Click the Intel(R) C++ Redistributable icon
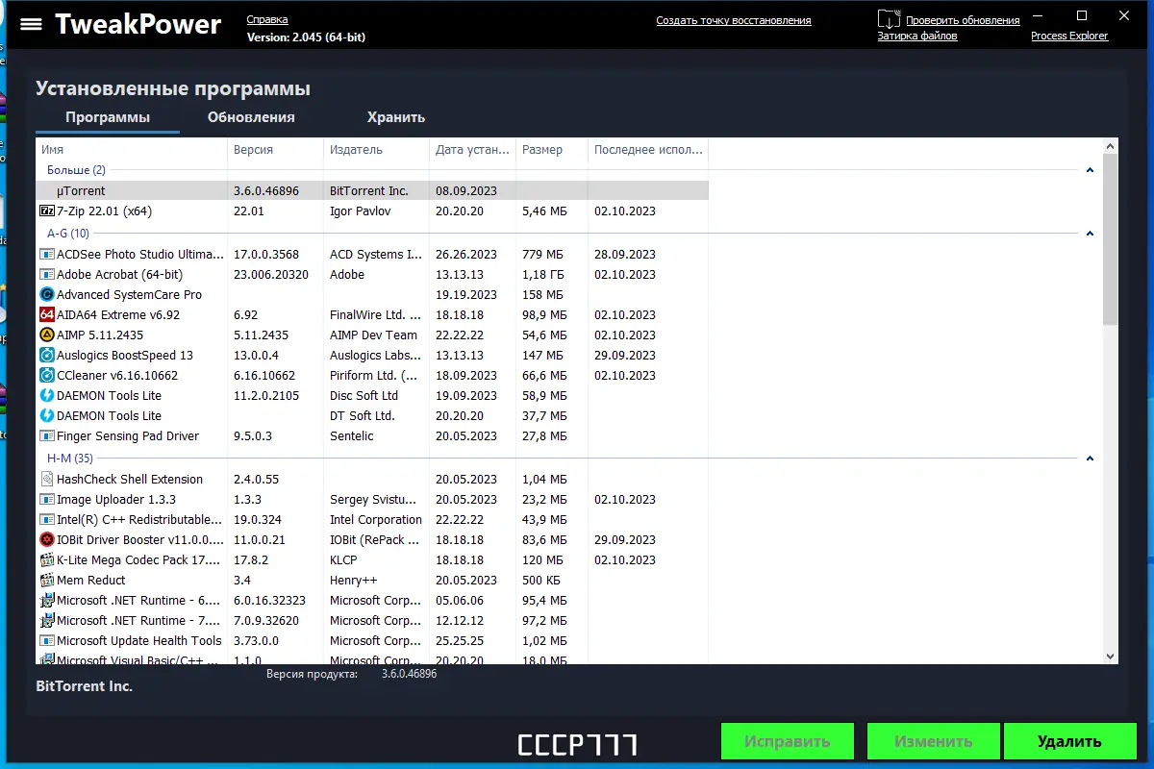This screenshot has height=769, width=1154. pyautogui.click(x=47, y=520)
